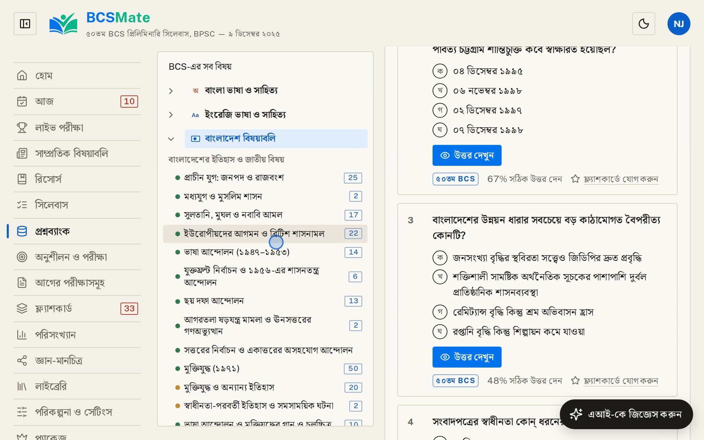Add question 3 to ফ্ল্যাশকার্ড link

(621, 381)
